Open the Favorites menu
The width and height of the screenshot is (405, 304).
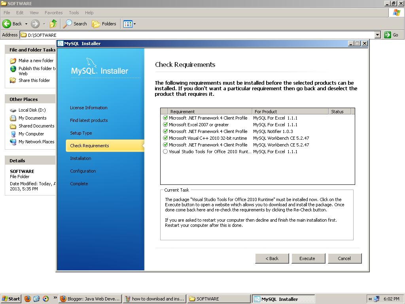point(53,12)
